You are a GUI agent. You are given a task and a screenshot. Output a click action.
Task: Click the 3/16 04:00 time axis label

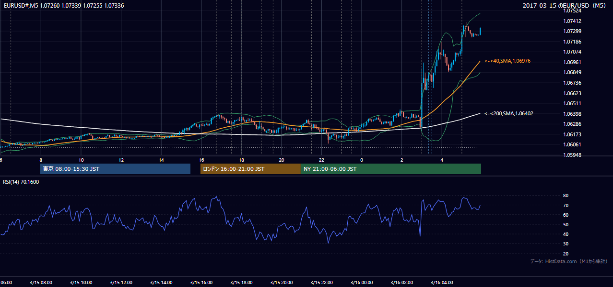[x=442, y=283]
